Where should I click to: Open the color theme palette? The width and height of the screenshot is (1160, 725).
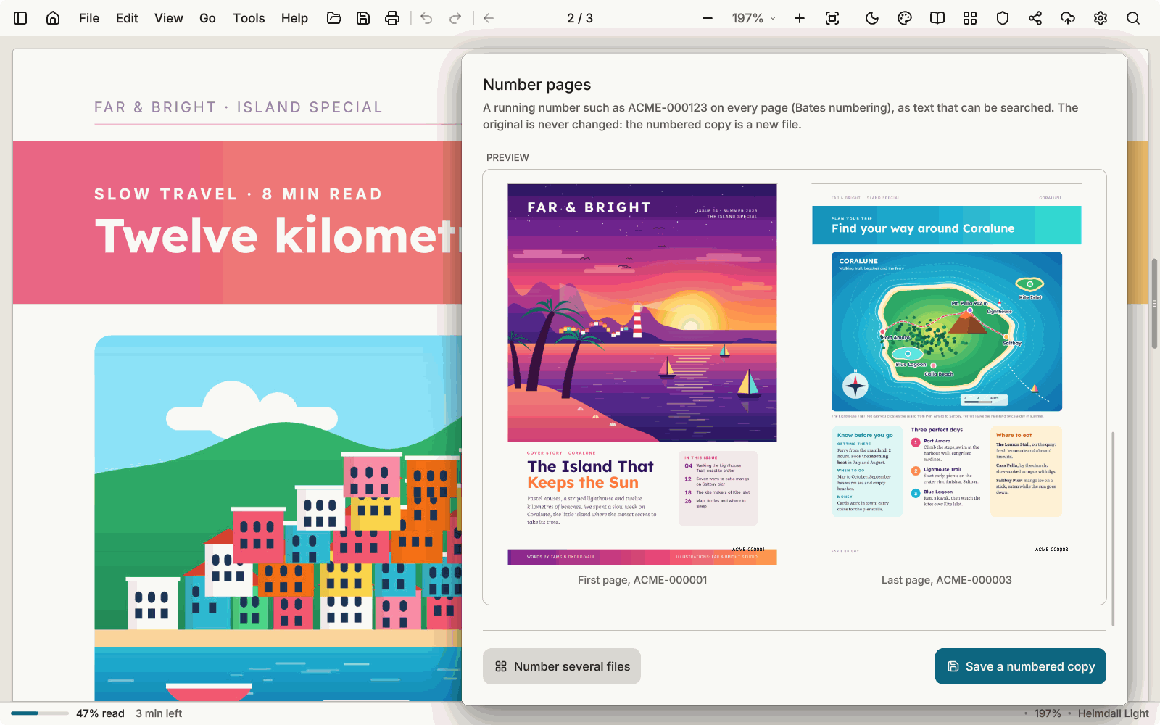[x=905, y=18]
